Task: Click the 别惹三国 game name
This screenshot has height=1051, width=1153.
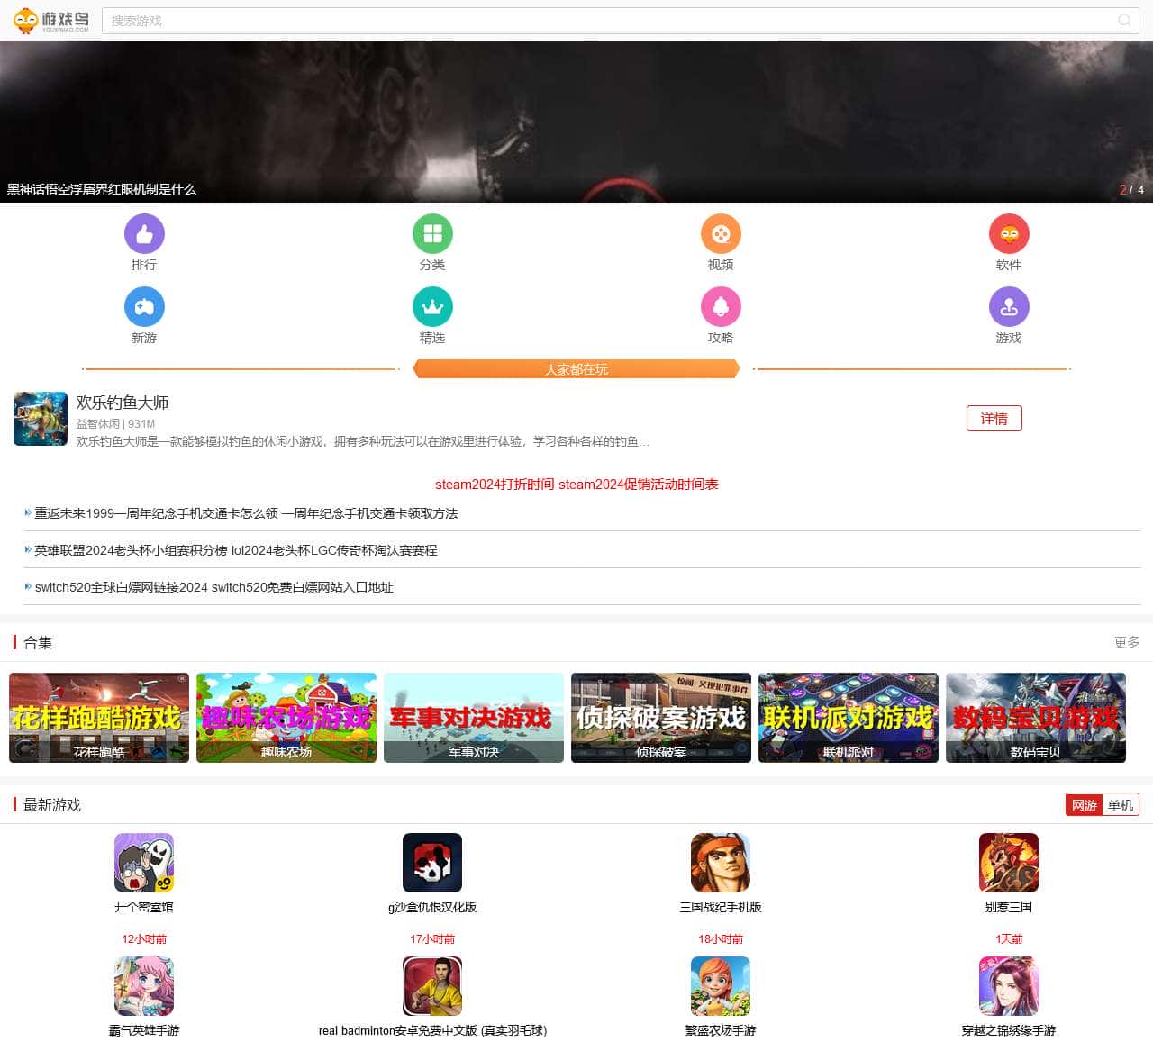Action: (1009, 907)
